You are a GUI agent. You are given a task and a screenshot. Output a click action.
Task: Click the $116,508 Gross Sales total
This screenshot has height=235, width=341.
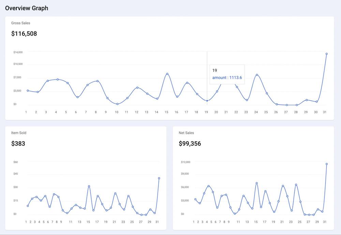tap(24, 34)
